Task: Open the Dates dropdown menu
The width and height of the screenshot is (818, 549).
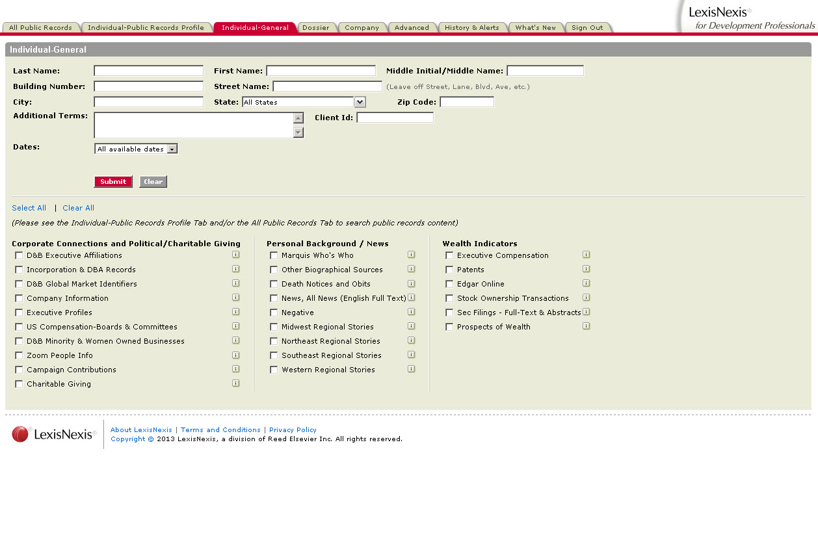Action: click(136, 149)
